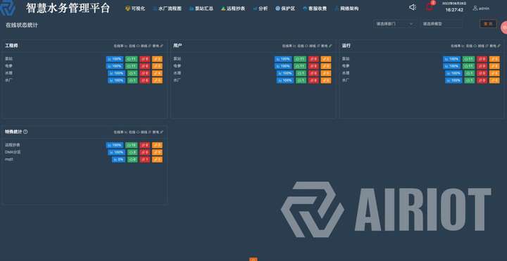Click the admin user profile icon
This screenshot has height=261, width=507.
tap(475, 8)
